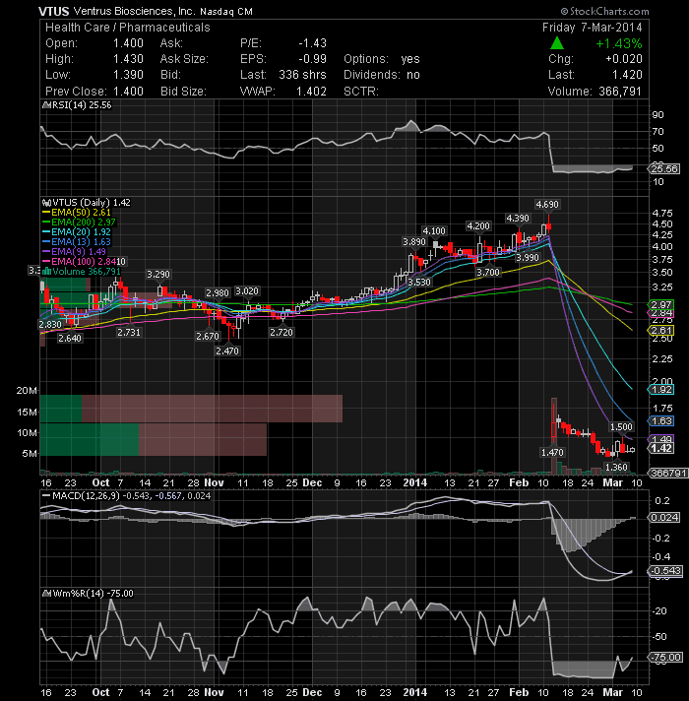Click the EMA(100) 2.84 legend entry
The height and width of the screenshot is (701, 689).
(x=79, y=262)
